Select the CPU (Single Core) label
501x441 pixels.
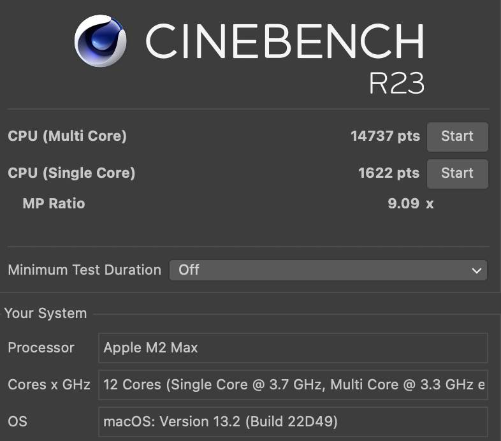click(x=71, y=173)
